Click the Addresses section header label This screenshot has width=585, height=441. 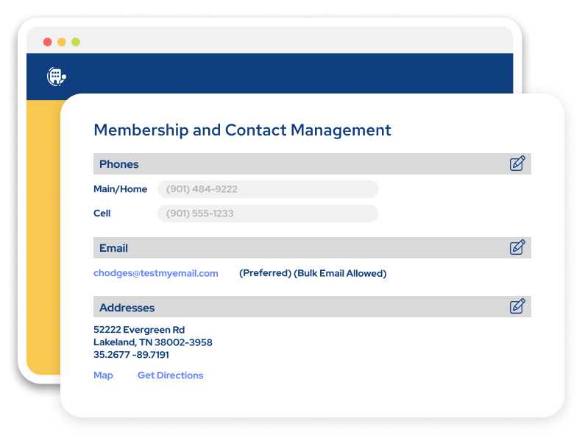[x=127, y=308]
